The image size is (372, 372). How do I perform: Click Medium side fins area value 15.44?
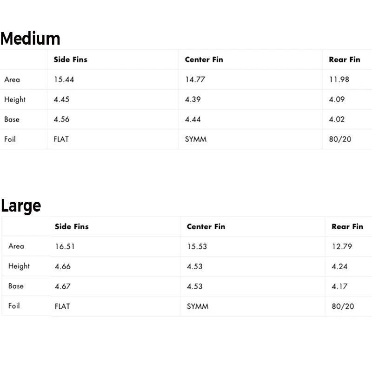[64, 80]
